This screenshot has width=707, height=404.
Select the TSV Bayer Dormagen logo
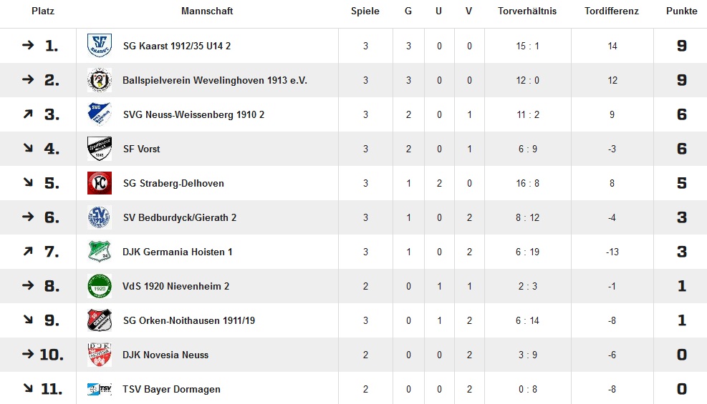99,389
